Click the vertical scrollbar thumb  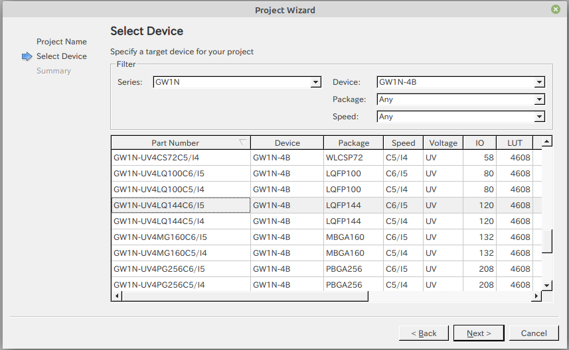tap(547, 241)
